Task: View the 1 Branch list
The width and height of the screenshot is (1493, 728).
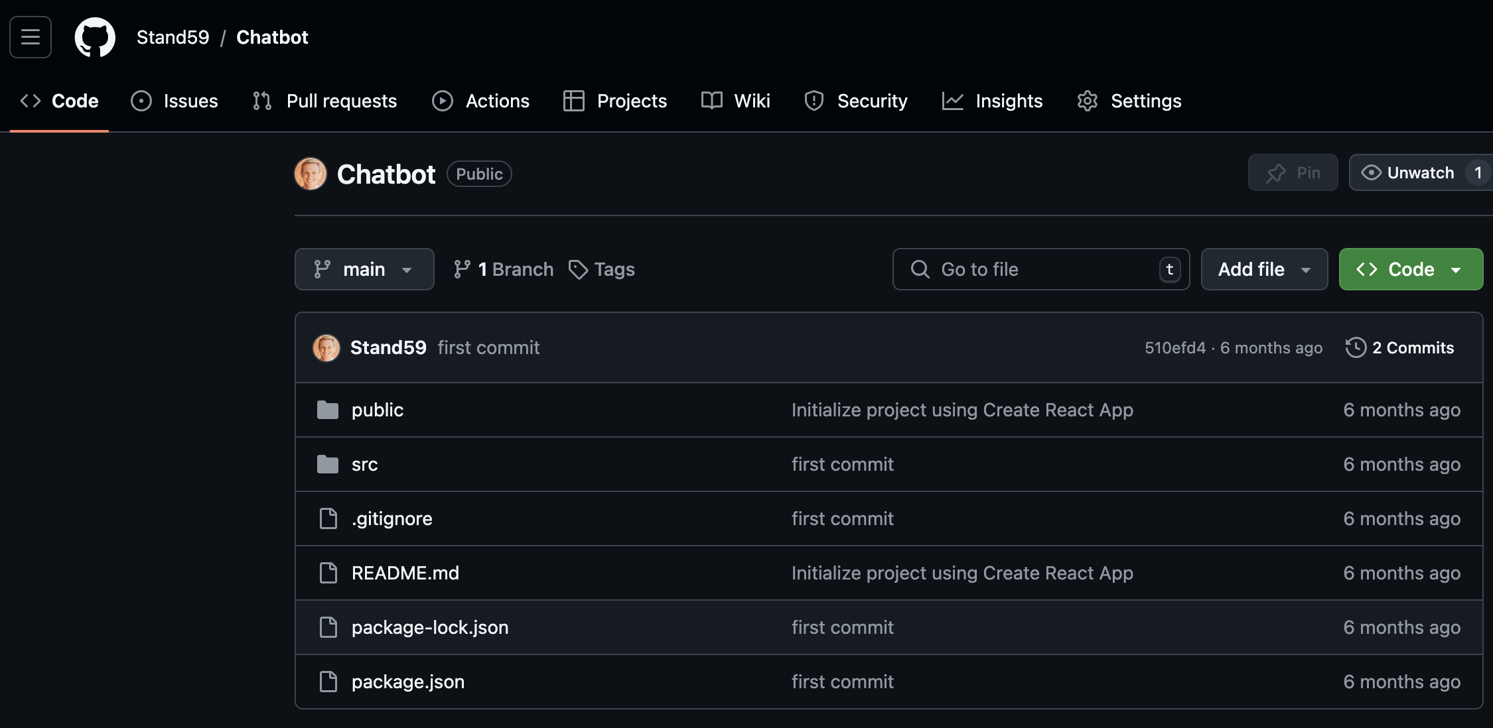Action: coord(503,269)
